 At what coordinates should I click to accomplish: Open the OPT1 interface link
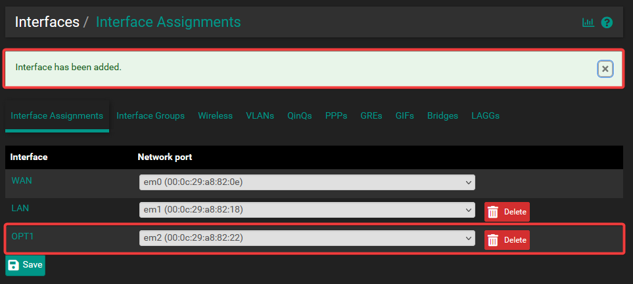click(22, 235)
